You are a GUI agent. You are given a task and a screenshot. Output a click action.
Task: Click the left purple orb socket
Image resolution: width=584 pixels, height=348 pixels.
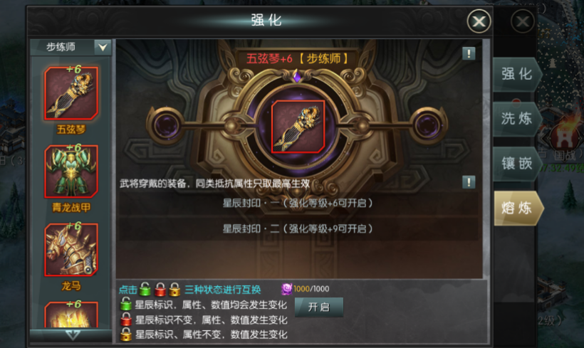coord(166,125)
